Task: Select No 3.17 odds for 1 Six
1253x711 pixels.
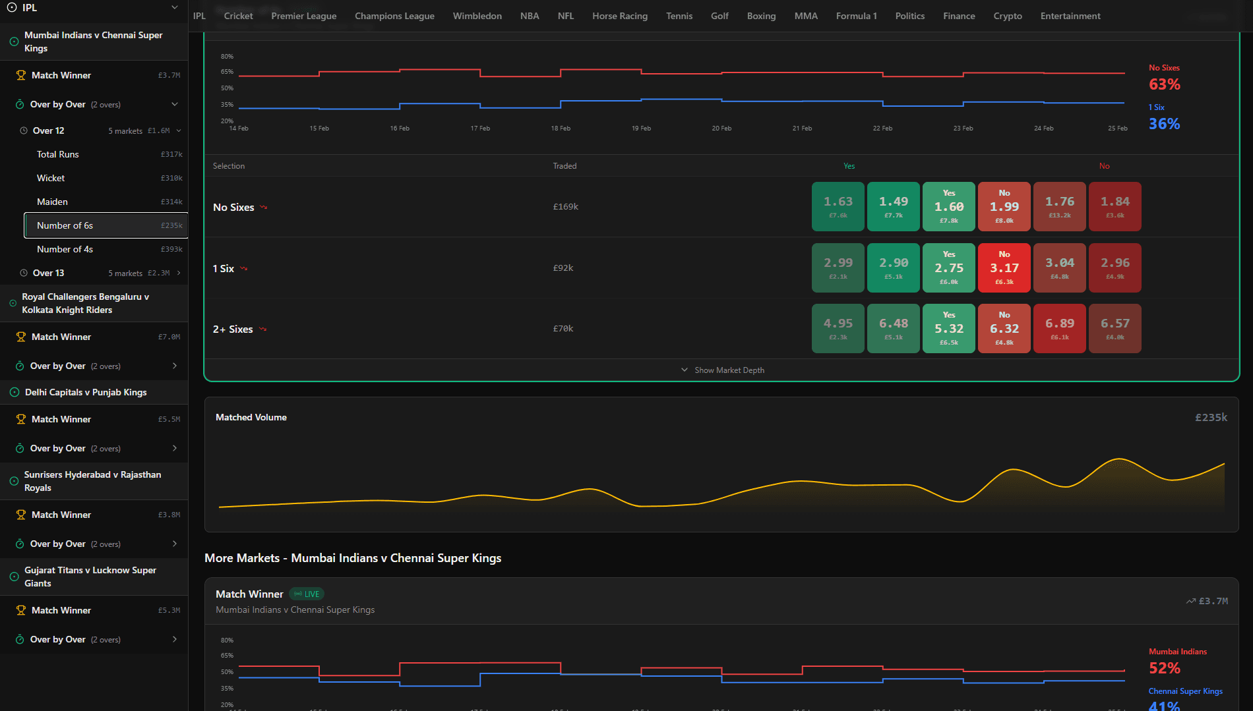Action: 1004,268
